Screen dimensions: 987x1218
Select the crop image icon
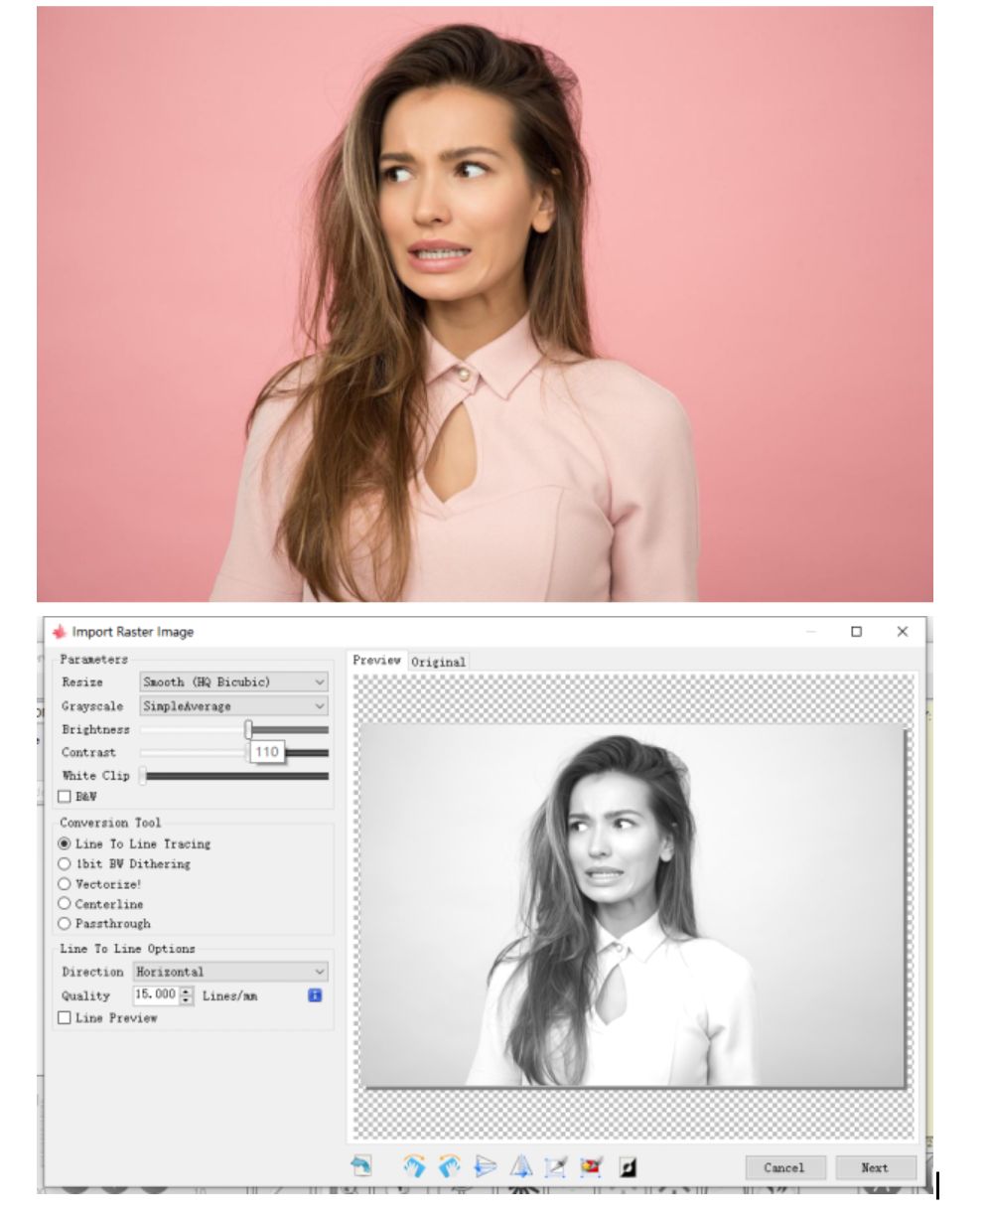tap(555, 1166)
